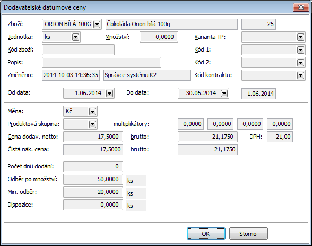
Task: Click the fourth multiplikátory field
Action: click(280, 124)
